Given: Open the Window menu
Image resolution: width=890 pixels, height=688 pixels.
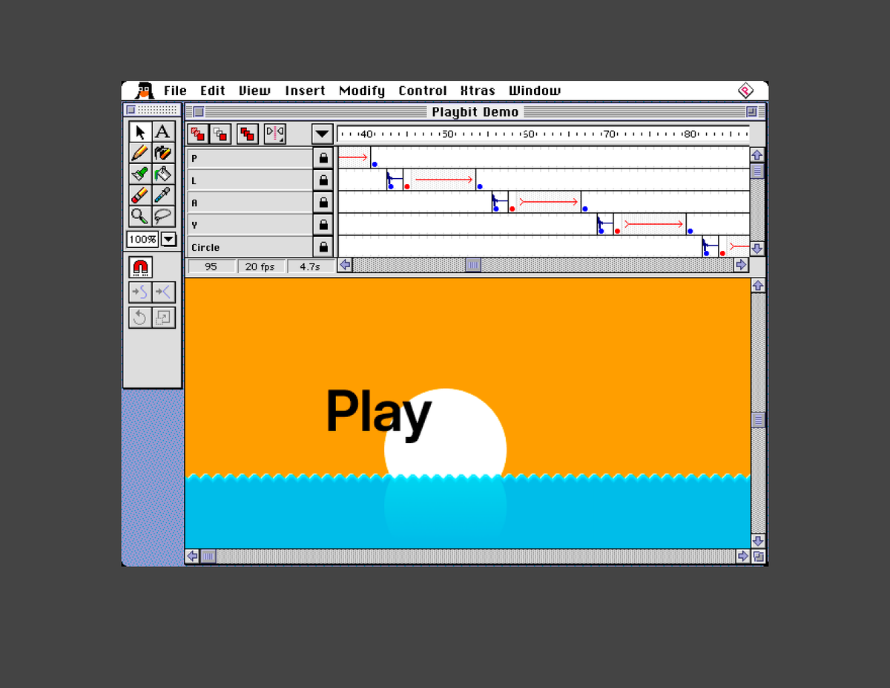Looking at the screenshot, I should tap(535, 91).
